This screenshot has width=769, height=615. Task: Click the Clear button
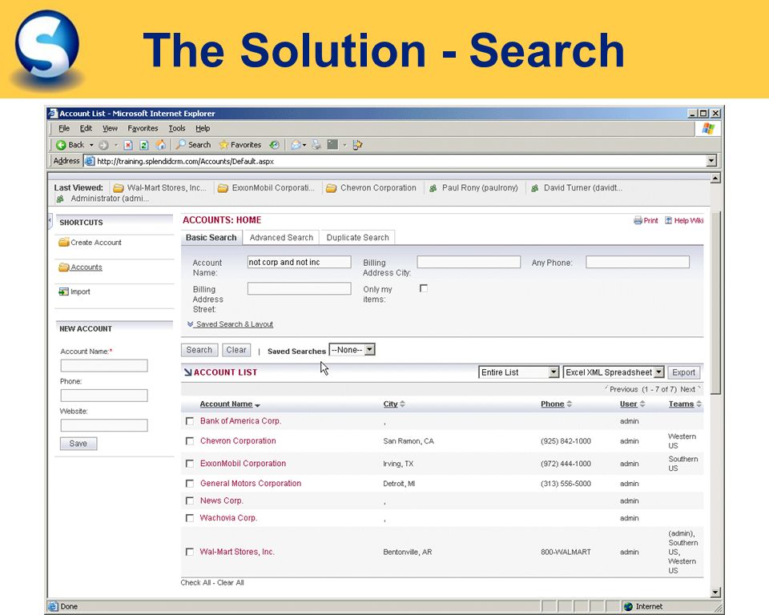coord(236,350)
